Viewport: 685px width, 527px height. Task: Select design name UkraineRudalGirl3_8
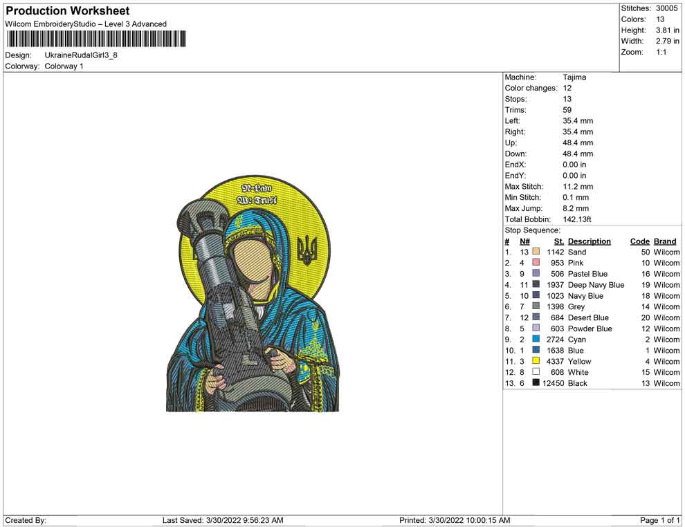(x=81, y=55)
